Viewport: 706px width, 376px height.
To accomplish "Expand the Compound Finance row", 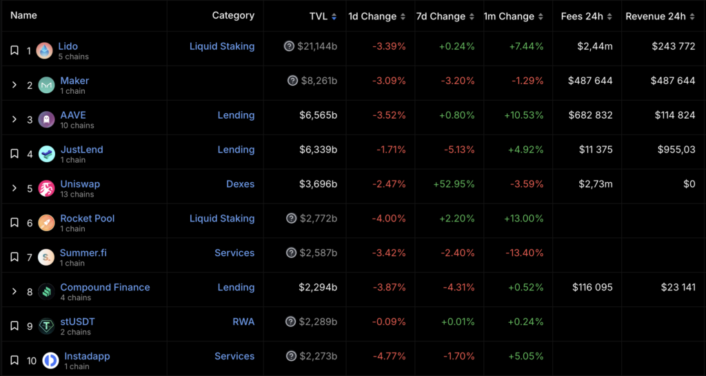I will (x=14, y=292).
